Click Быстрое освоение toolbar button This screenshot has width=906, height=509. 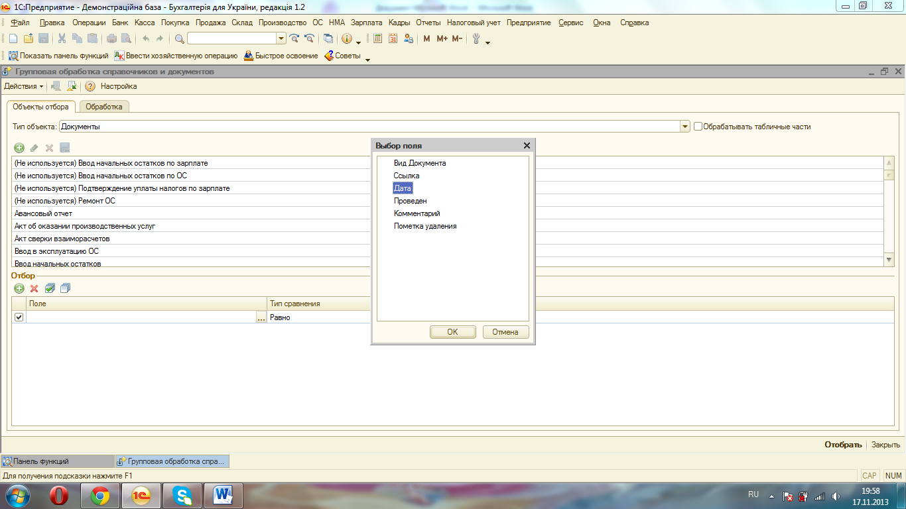tap(281, 56)
